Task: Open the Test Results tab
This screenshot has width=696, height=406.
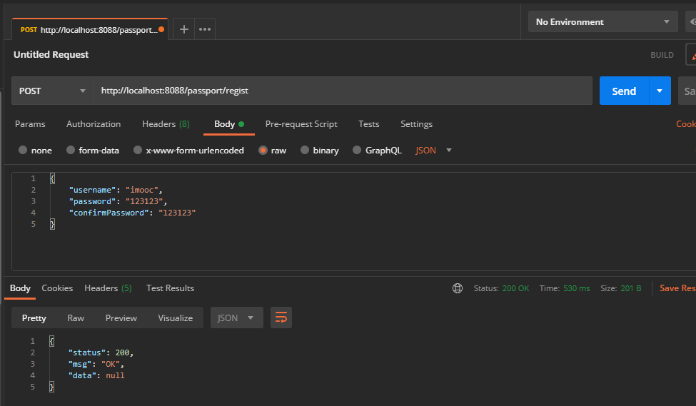Action: tap(171, 288)
